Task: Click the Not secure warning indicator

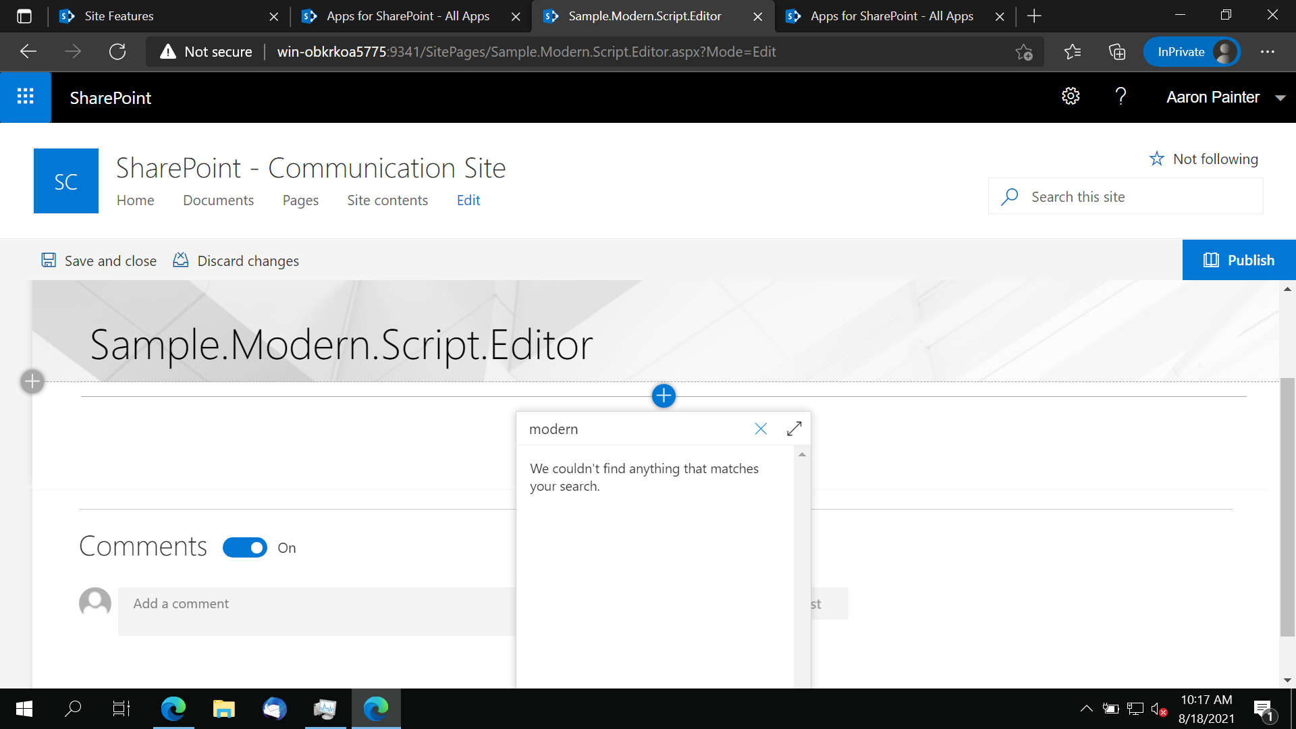Action: pos(206,51)
